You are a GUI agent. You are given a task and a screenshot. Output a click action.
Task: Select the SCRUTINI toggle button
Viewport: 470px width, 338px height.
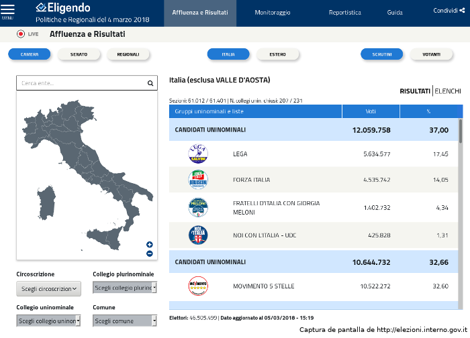point(382,54)
